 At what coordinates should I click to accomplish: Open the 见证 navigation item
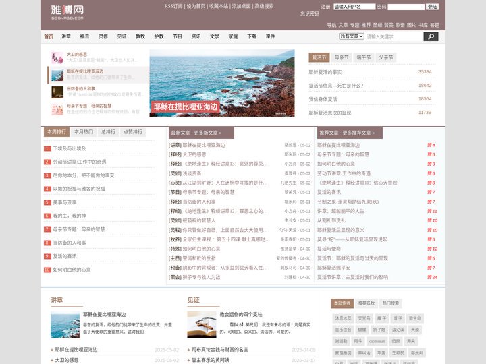click(x=122, y=36)
